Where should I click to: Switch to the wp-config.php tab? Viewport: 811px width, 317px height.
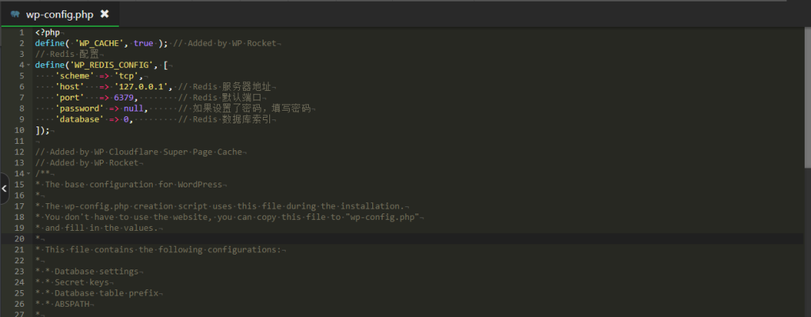pos(60,14)
